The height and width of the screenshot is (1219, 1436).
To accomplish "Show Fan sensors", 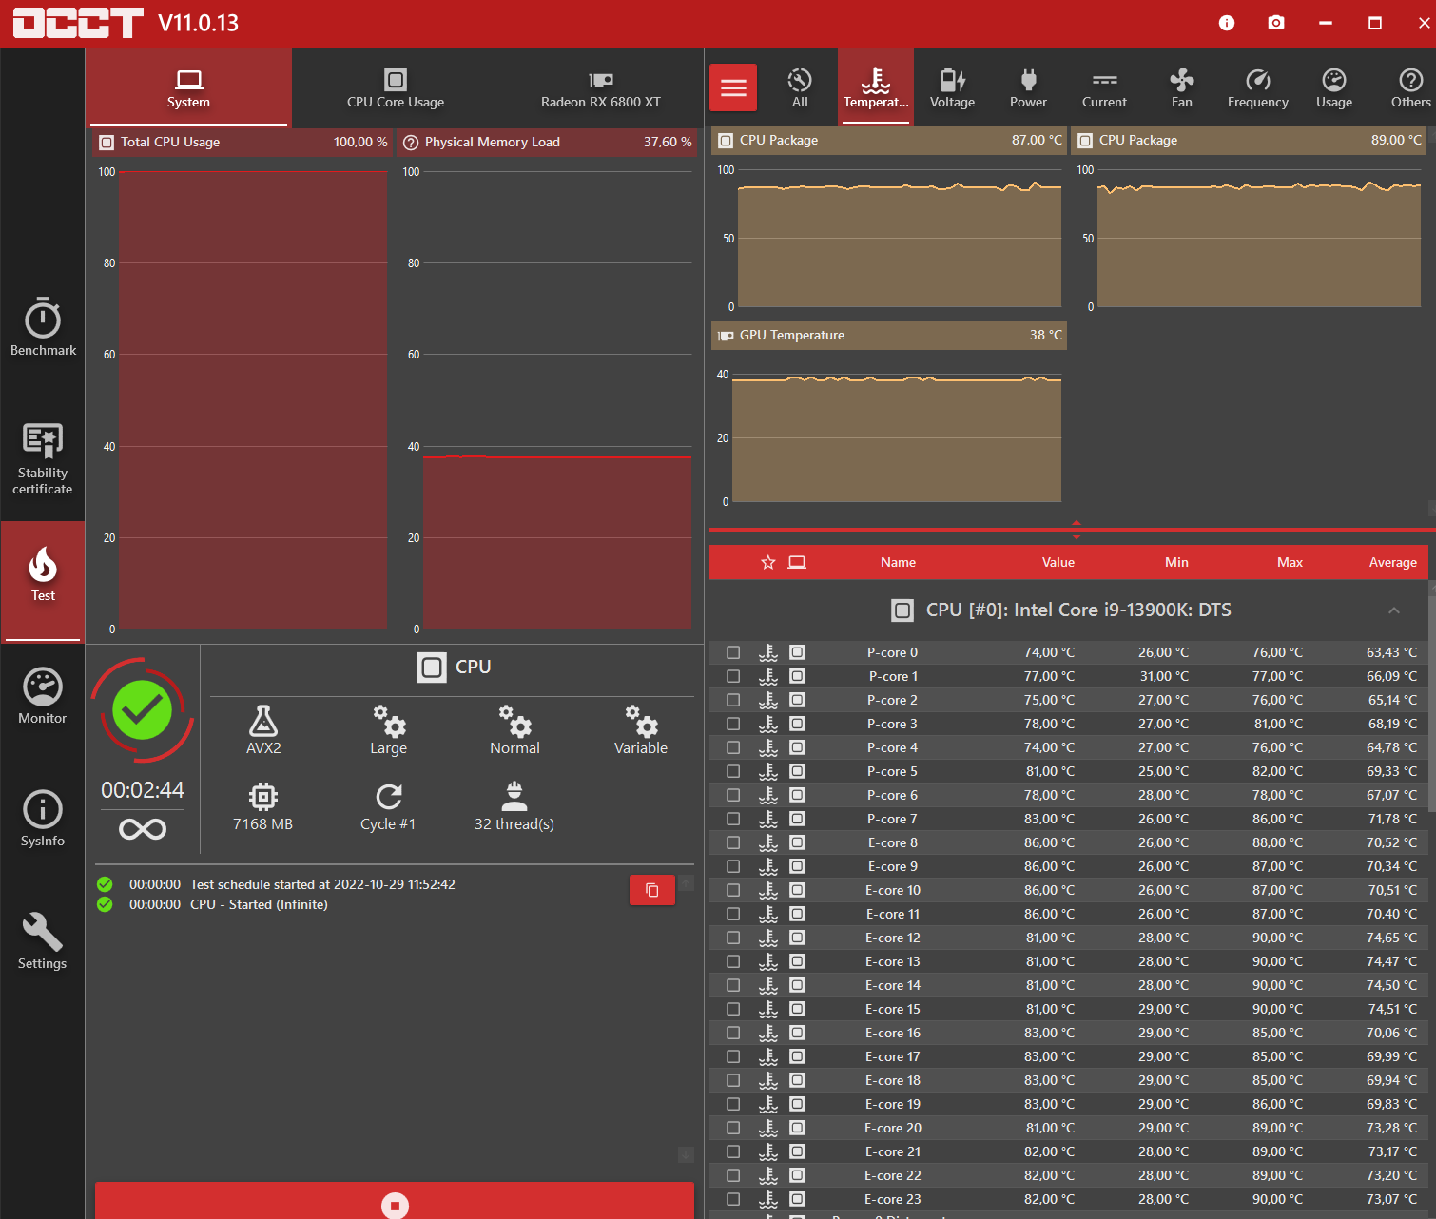I will 1181,88.
